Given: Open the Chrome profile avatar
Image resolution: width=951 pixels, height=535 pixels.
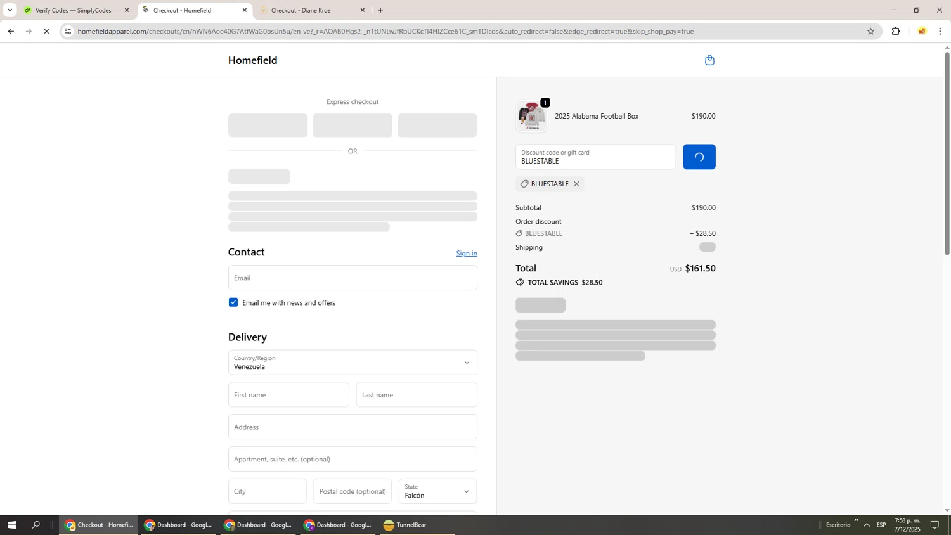Looking at the screenshot, I should point(922,31).
